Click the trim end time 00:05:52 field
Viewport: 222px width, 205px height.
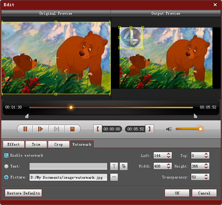[135, 129]
